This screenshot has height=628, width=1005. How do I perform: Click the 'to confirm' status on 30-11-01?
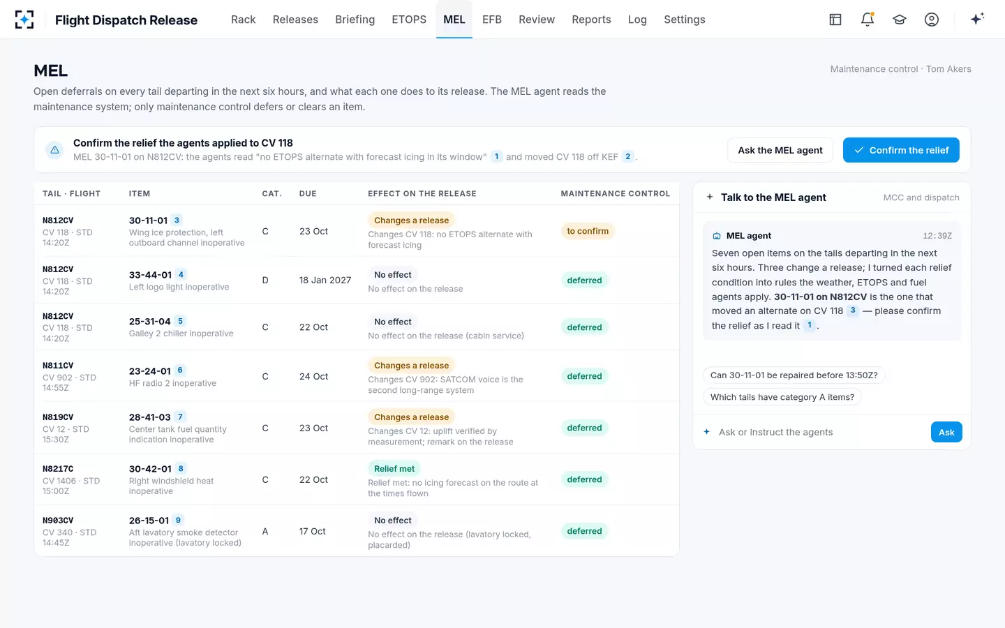coord(588,231)
